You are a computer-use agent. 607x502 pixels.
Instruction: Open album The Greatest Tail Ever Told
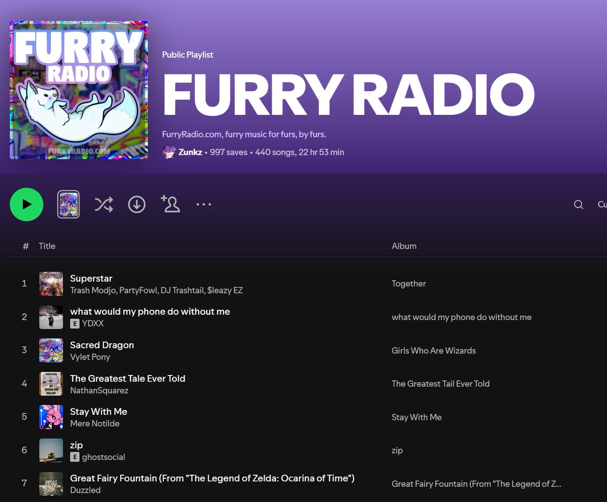click(441, 384)
